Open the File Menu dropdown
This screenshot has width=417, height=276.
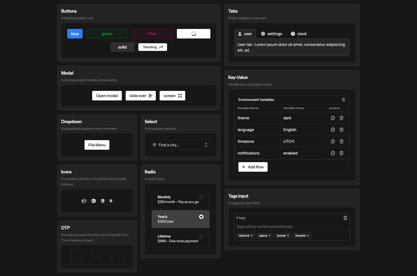(97, 145)
